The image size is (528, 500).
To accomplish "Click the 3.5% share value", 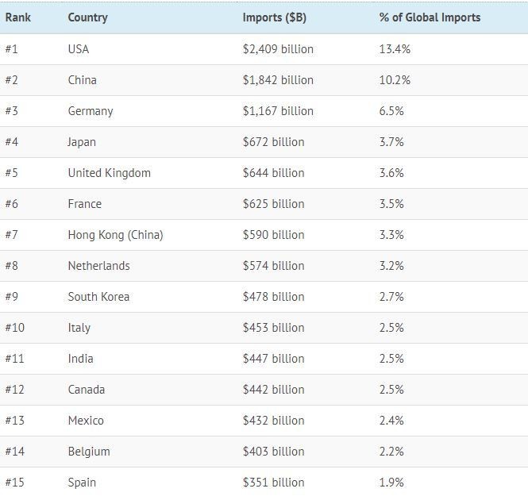I will (391, 204).
